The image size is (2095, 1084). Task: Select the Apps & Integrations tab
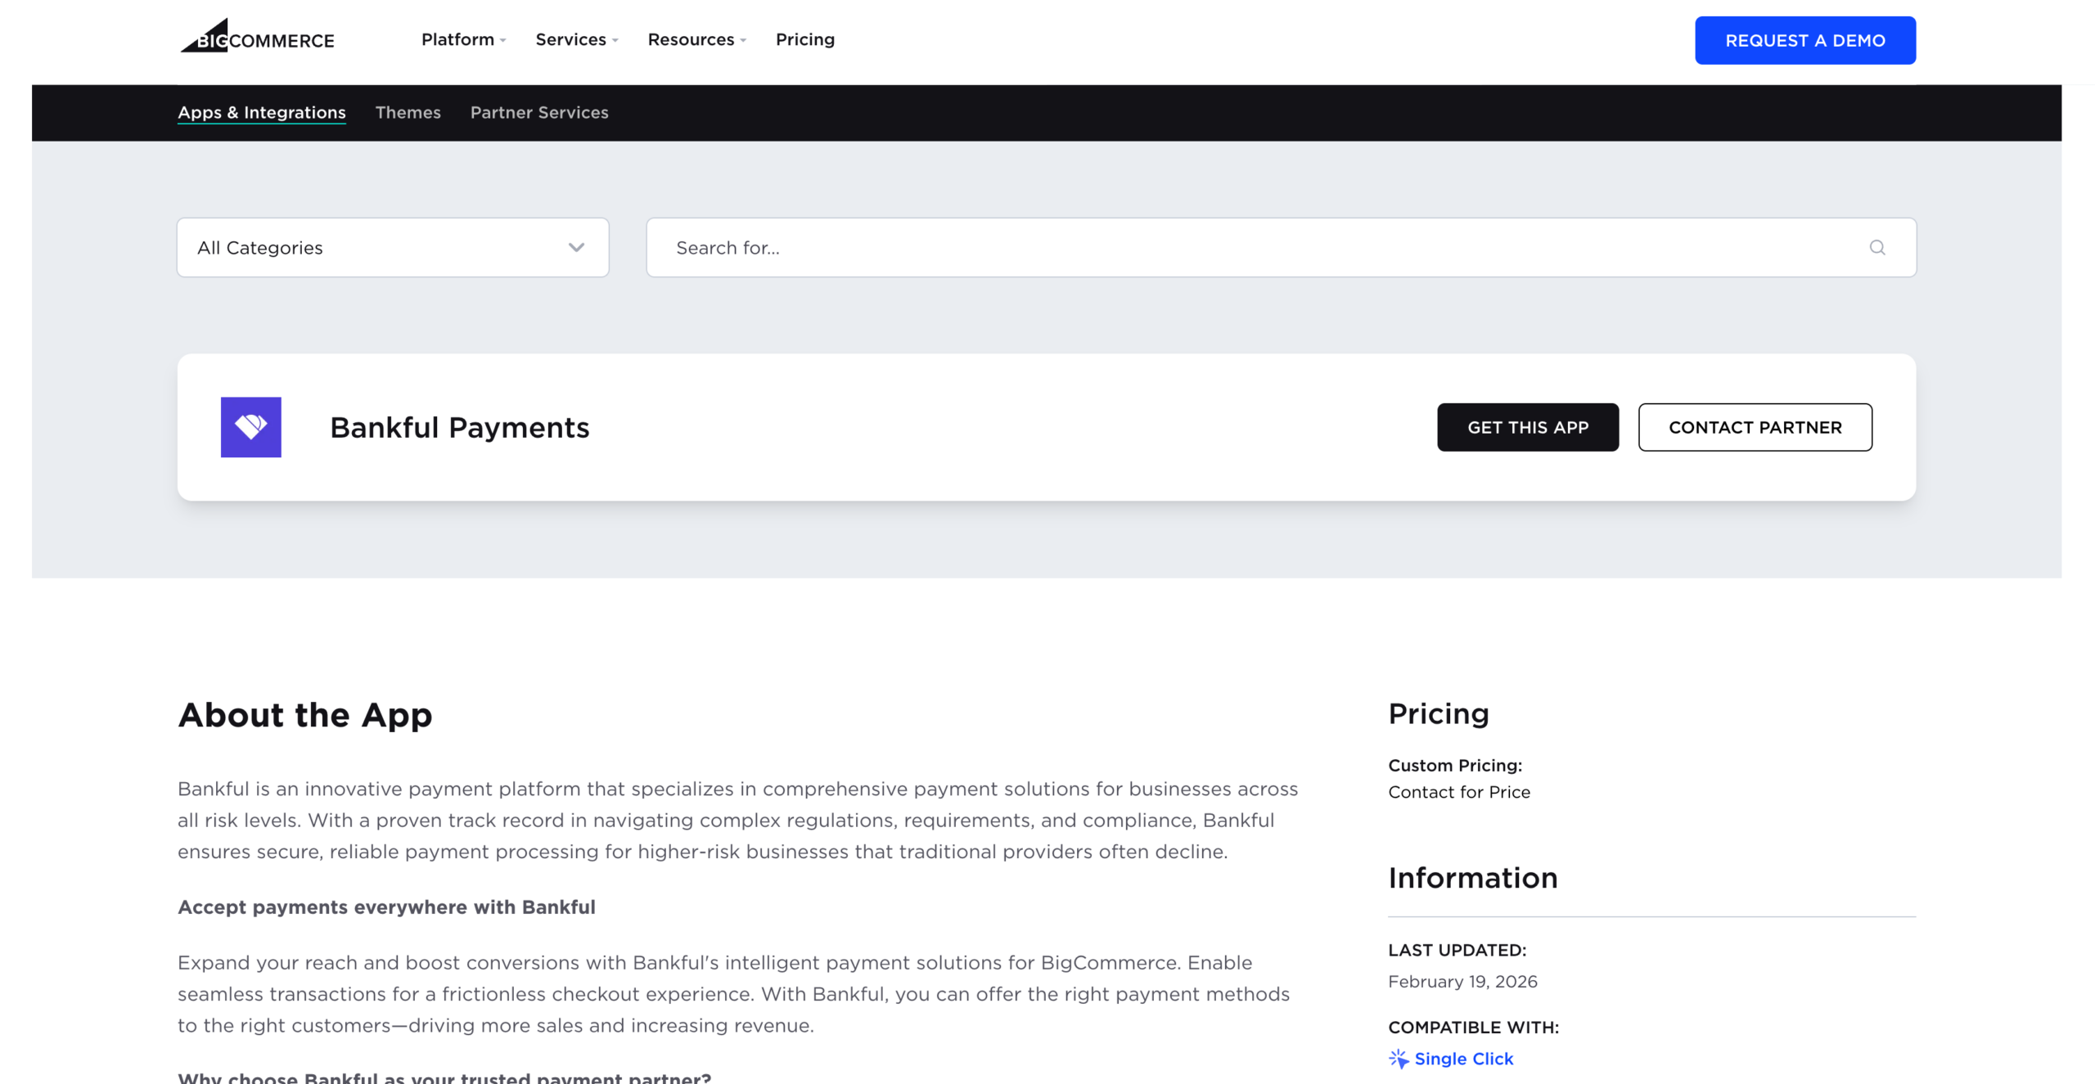point(261,112)
